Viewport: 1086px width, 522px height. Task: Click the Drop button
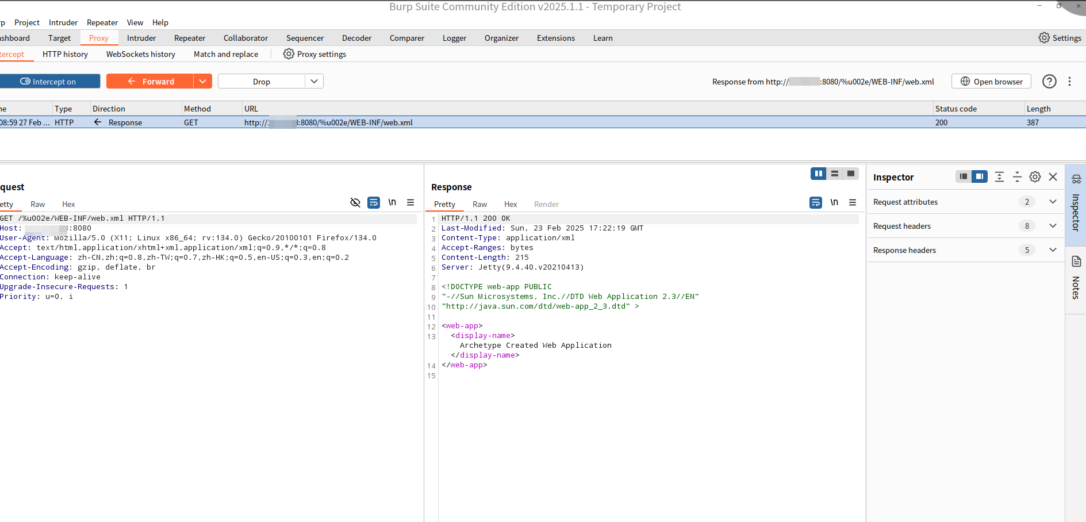coord(262,82)
